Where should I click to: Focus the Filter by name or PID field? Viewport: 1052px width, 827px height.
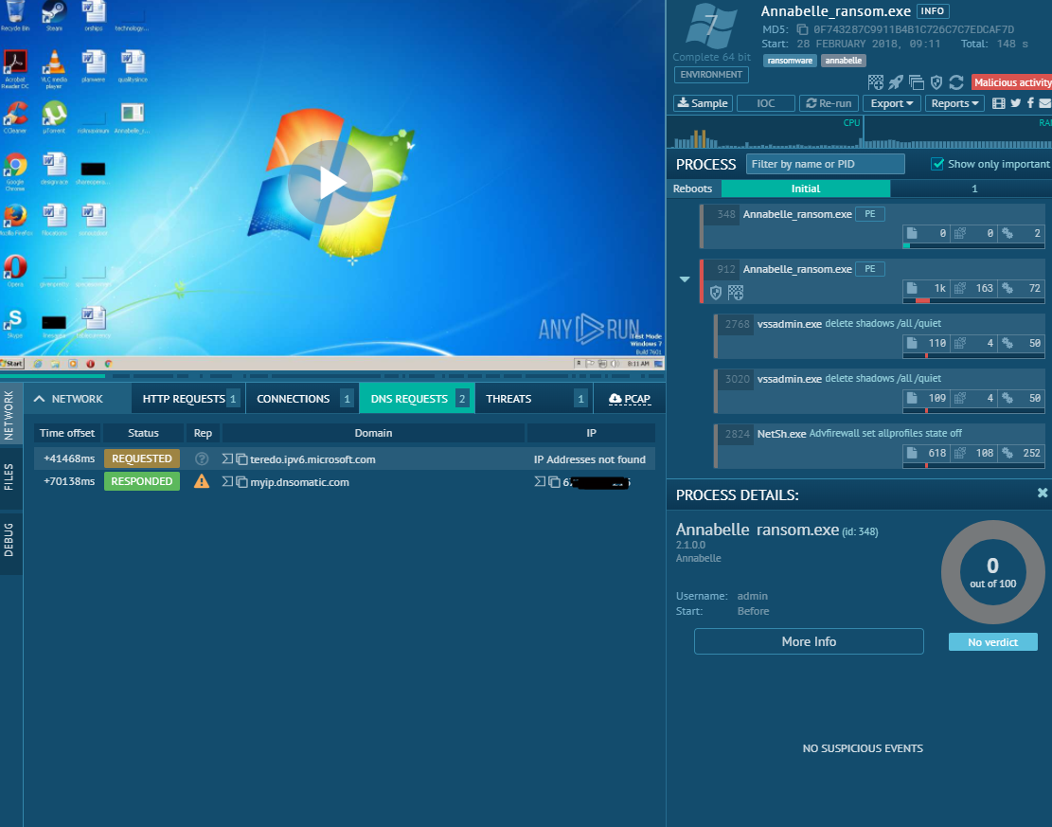tap(826, 164)
